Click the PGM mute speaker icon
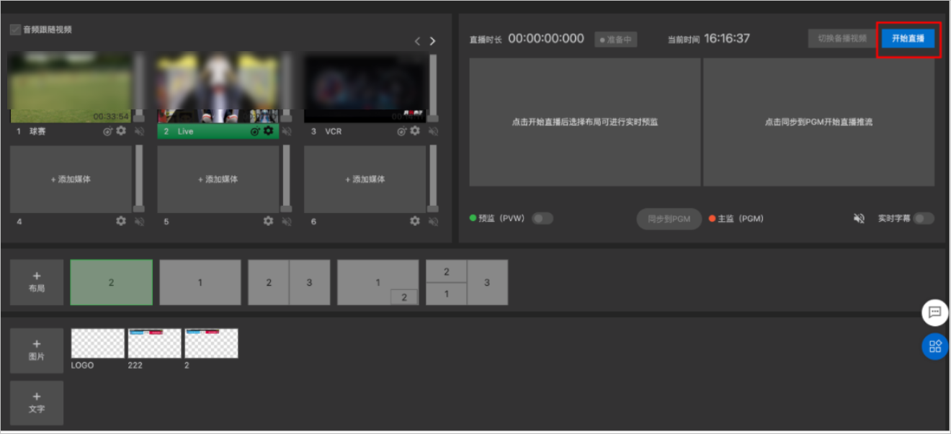This screenshot has height=434, width=951. tap(859, 218)
